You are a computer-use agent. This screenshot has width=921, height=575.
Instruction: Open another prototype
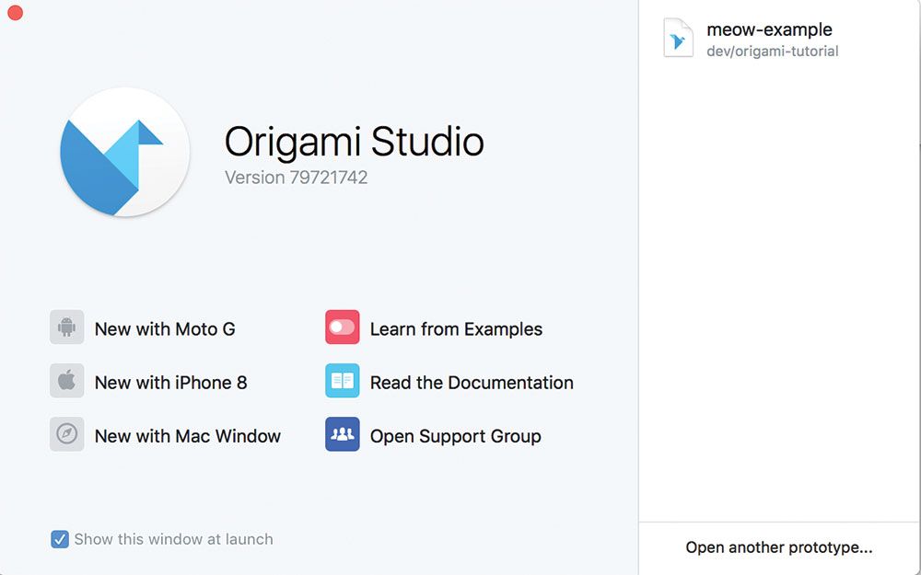pos(779,546)
